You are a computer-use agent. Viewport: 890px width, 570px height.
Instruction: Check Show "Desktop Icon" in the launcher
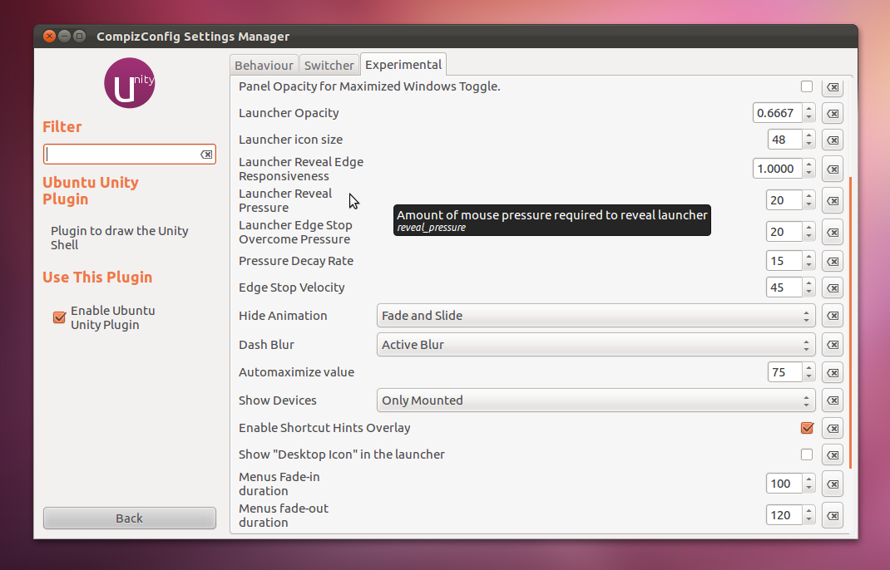point(807,455)
